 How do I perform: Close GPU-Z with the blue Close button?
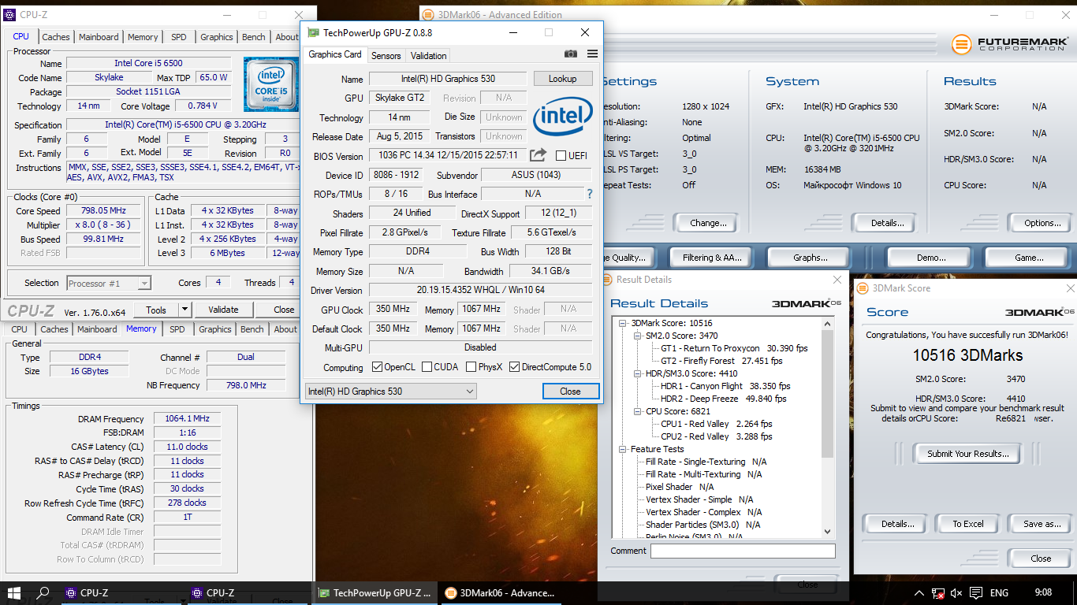tap(570, 392)
